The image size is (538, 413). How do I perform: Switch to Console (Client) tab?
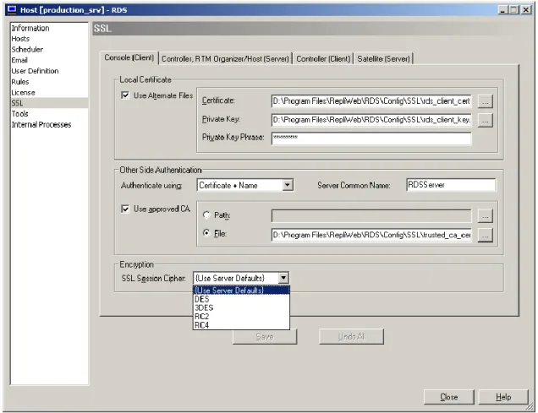129,57
